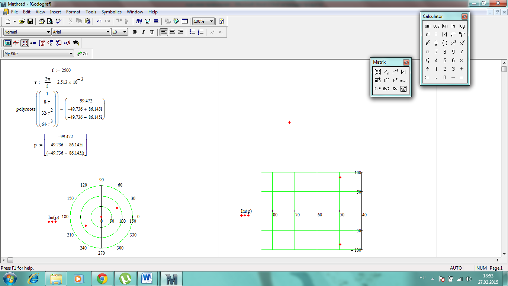The width and height of the screenshot is (508, 286).
Task: Click the Insert Matrix icon in Matrix palette
Action: (x=378, y=72)
